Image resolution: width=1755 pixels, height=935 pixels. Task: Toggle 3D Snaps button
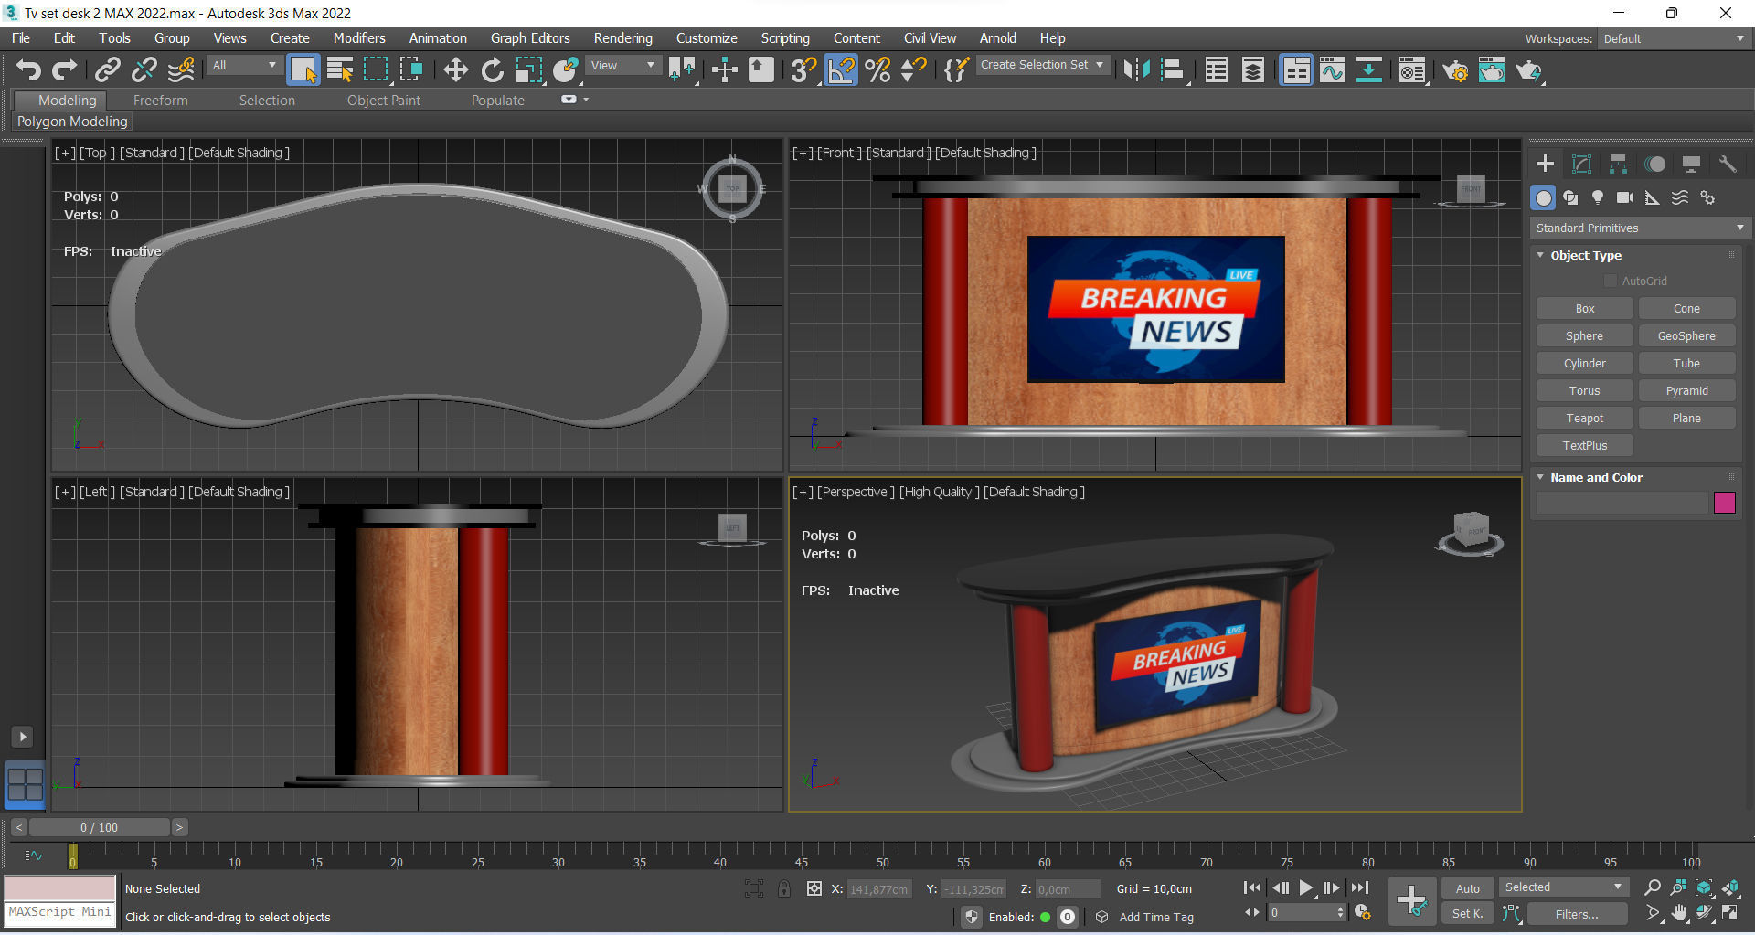(803, 69)
